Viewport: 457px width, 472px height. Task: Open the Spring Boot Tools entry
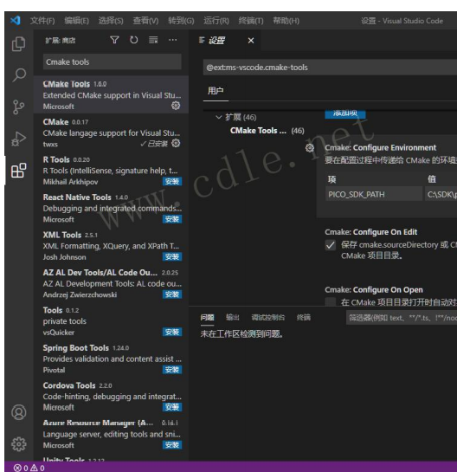[x=111, y=359]
